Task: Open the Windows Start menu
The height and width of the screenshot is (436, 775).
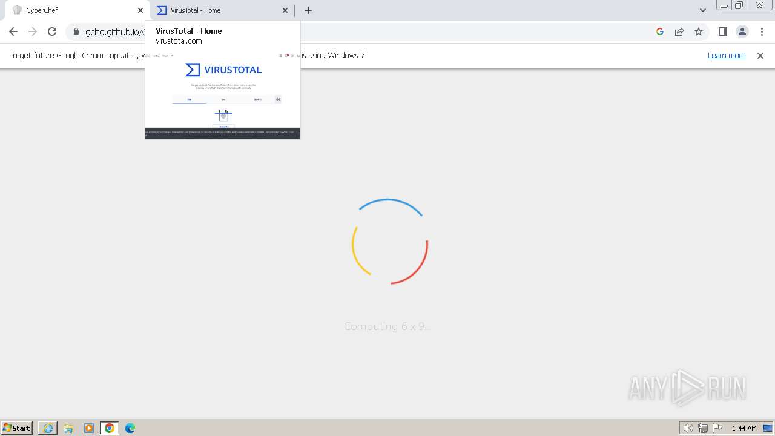Action: (x=17, y=428)
